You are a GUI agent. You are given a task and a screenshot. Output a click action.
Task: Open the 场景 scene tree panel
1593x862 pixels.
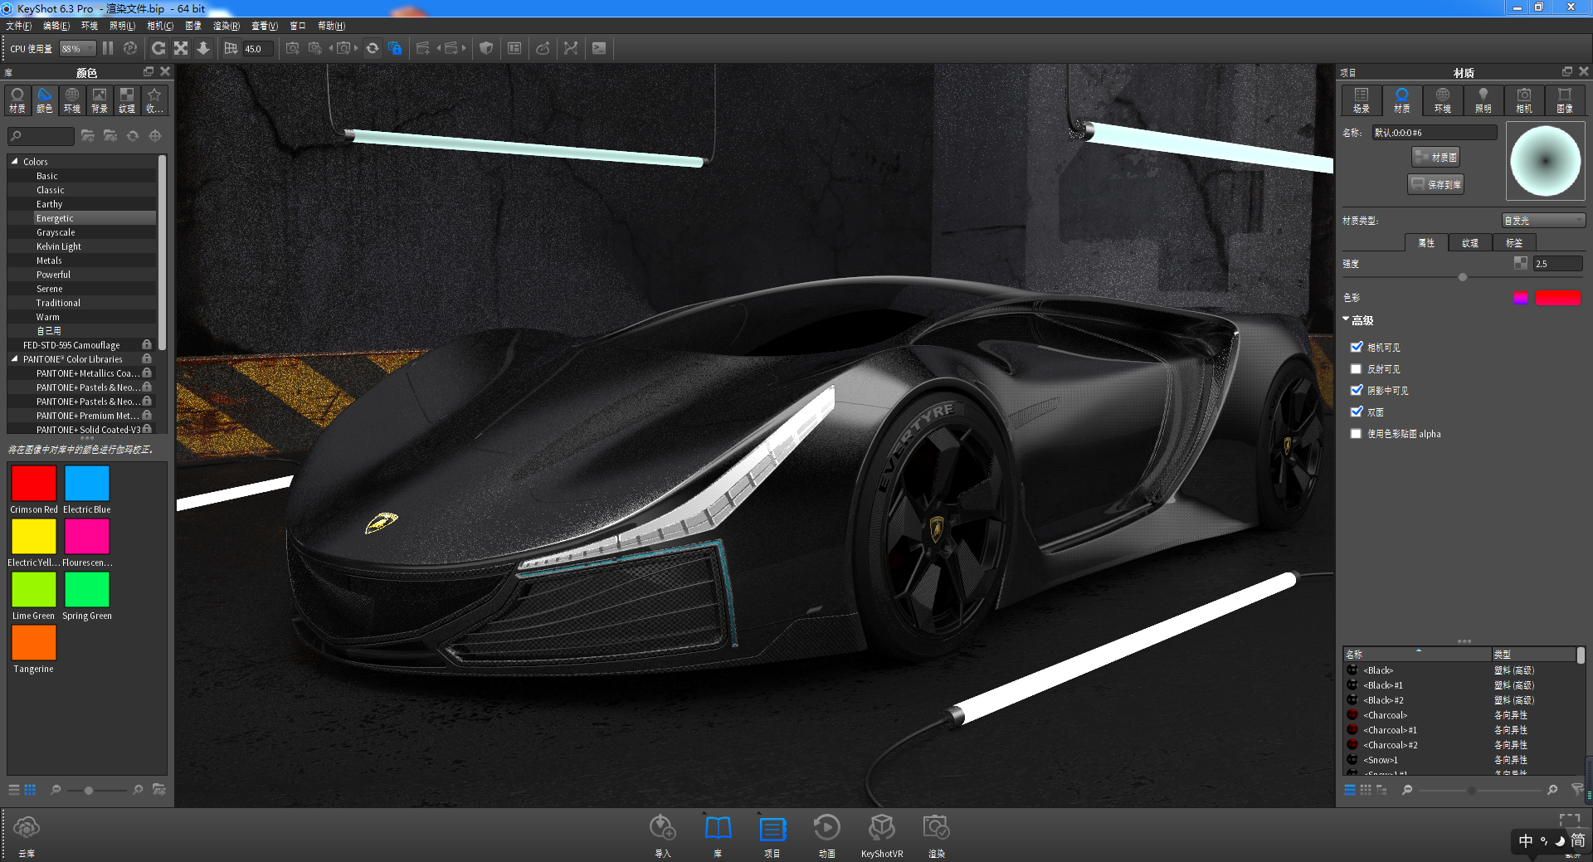[x=1361, y=100]
